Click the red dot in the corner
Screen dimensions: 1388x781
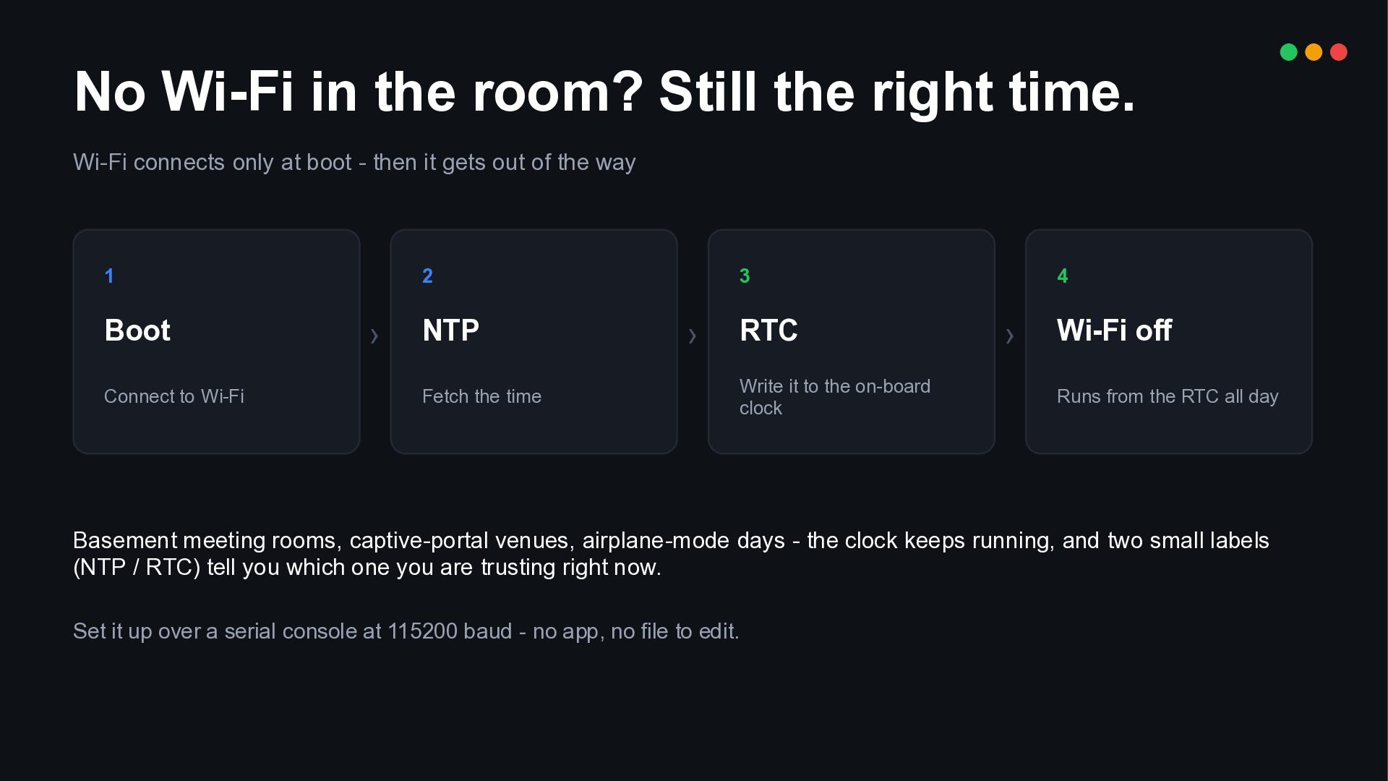(1339, 52)
